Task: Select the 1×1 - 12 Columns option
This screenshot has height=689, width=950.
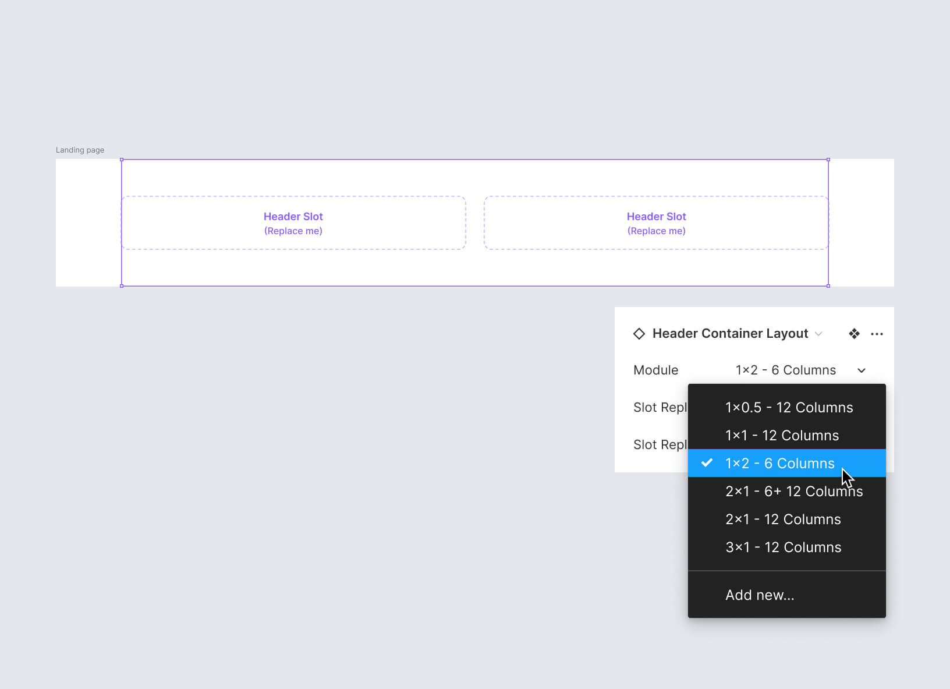Action: tap(782, 435)
